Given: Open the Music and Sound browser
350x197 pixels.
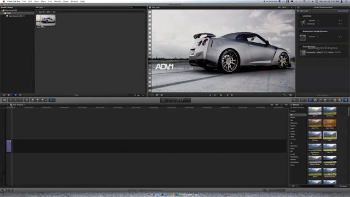Looking at the screenshot, I should click(320, 100).
